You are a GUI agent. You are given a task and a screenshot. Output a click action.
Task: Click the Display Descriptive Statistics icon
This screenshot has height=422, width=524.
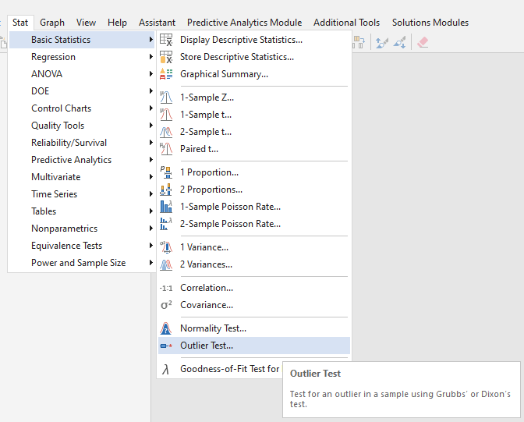click(166, 40)
